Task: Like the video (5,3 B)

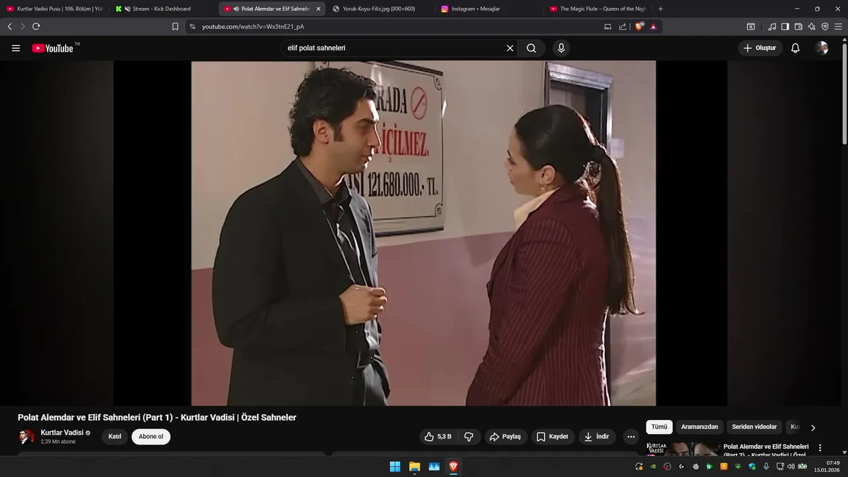Action: coord(439,437)
